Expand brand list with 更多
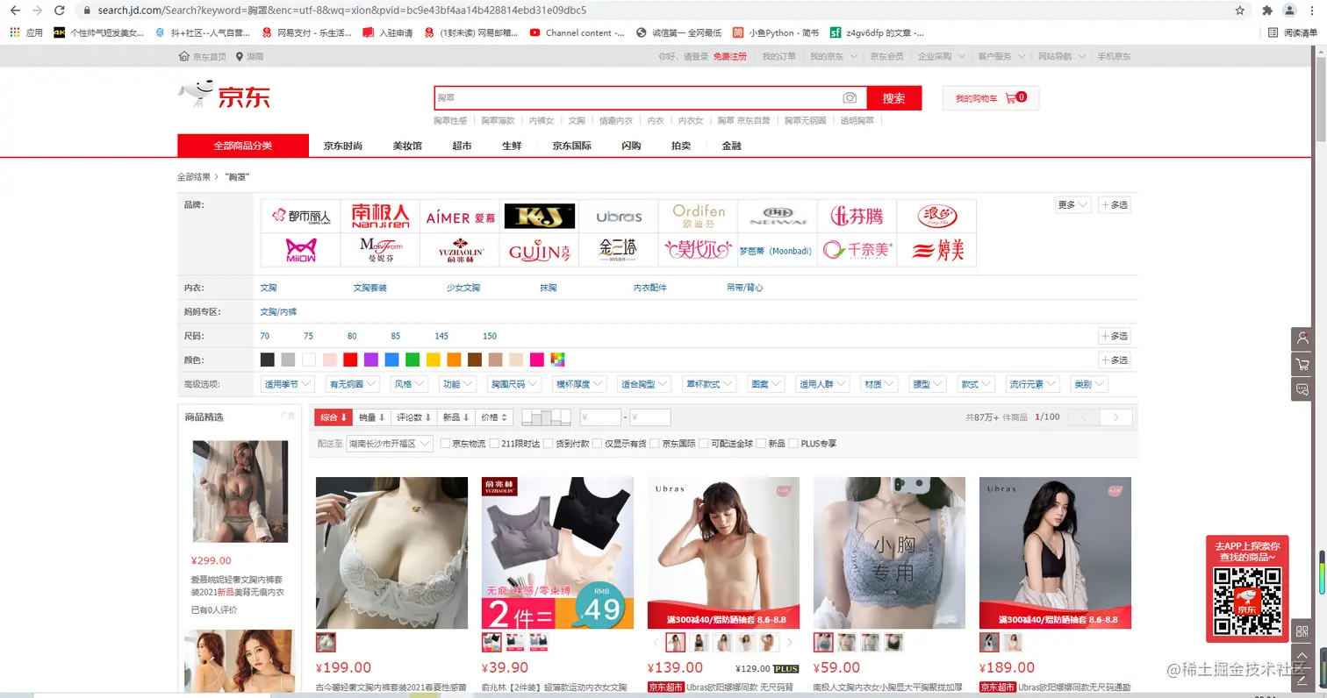 1072,204
